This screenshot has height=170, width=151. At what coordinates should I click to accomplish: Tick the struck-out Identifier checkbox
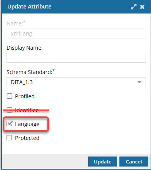(10, 110)
